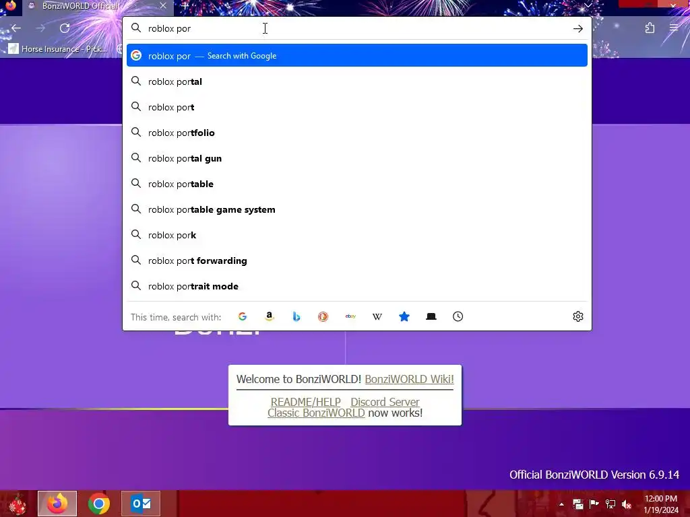
Task: Launch Chrome from the taskbar
Action: (99, 504)
